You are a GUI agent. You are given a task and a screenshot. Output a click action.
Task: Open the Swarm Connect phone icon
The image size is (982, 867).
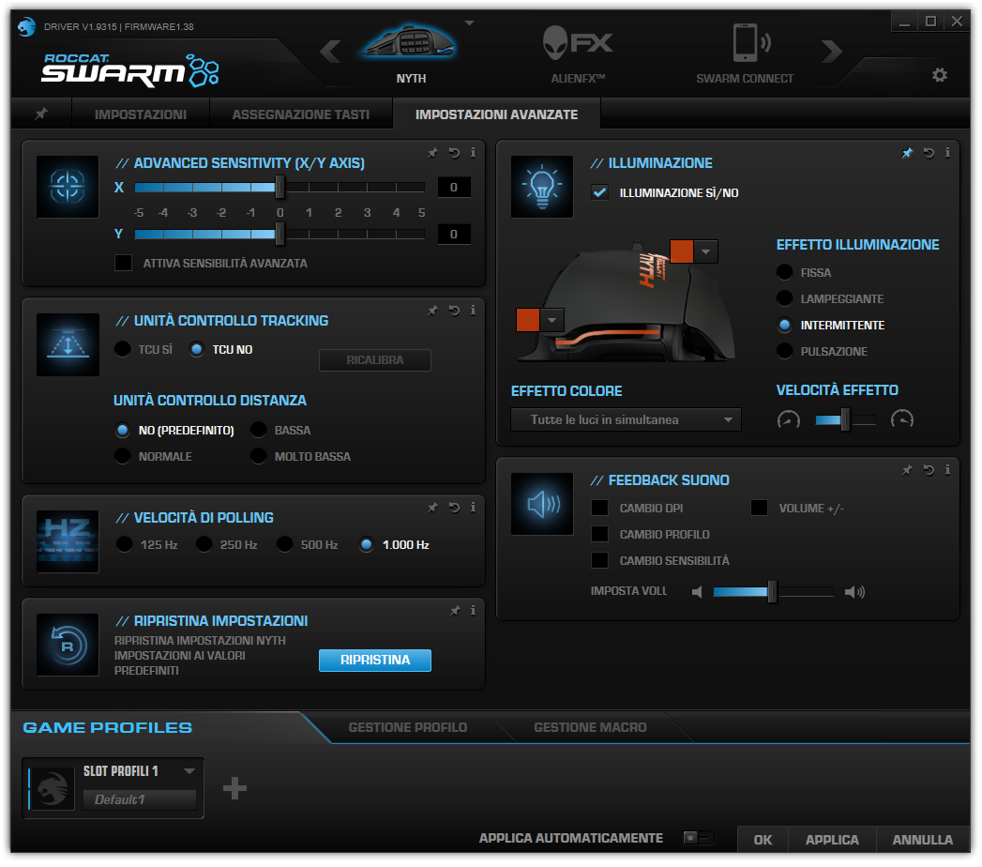(750, 42)
